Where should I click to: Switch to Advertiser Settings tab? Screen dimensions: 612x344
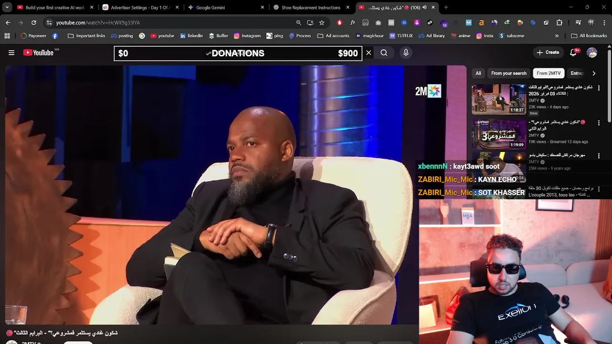141,7
